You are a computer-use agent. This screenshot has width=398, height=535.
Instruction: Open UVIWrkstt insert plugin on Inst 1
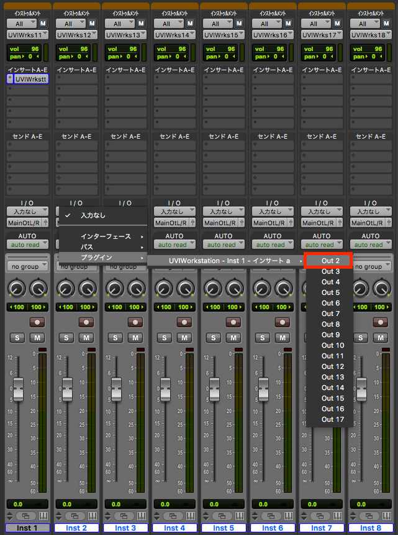pyautogui.click(x=31, y=79)
